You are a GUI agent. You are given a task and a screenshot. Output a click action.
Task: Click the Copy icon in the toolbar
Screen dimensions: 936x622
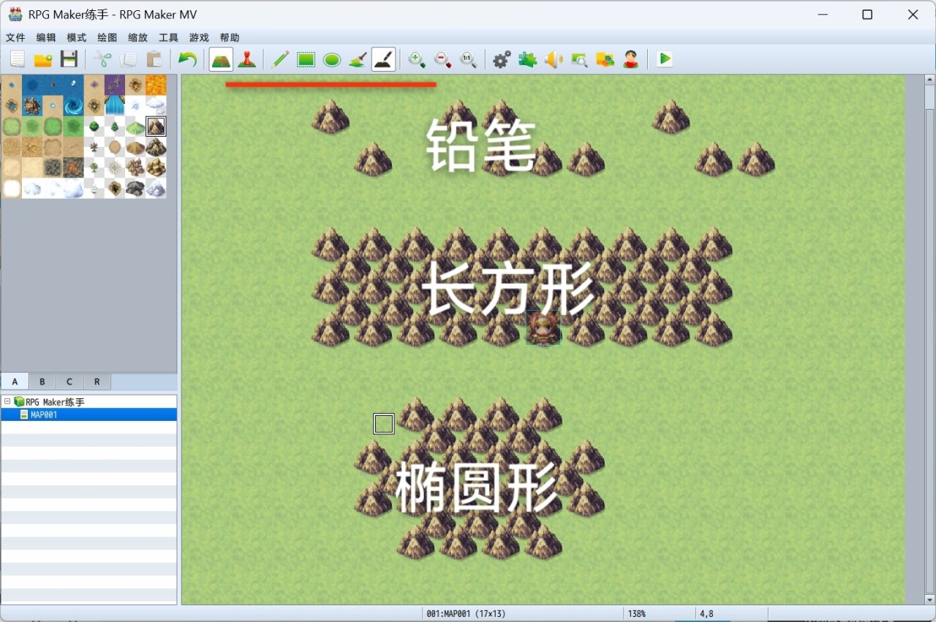tap(129, 59)
